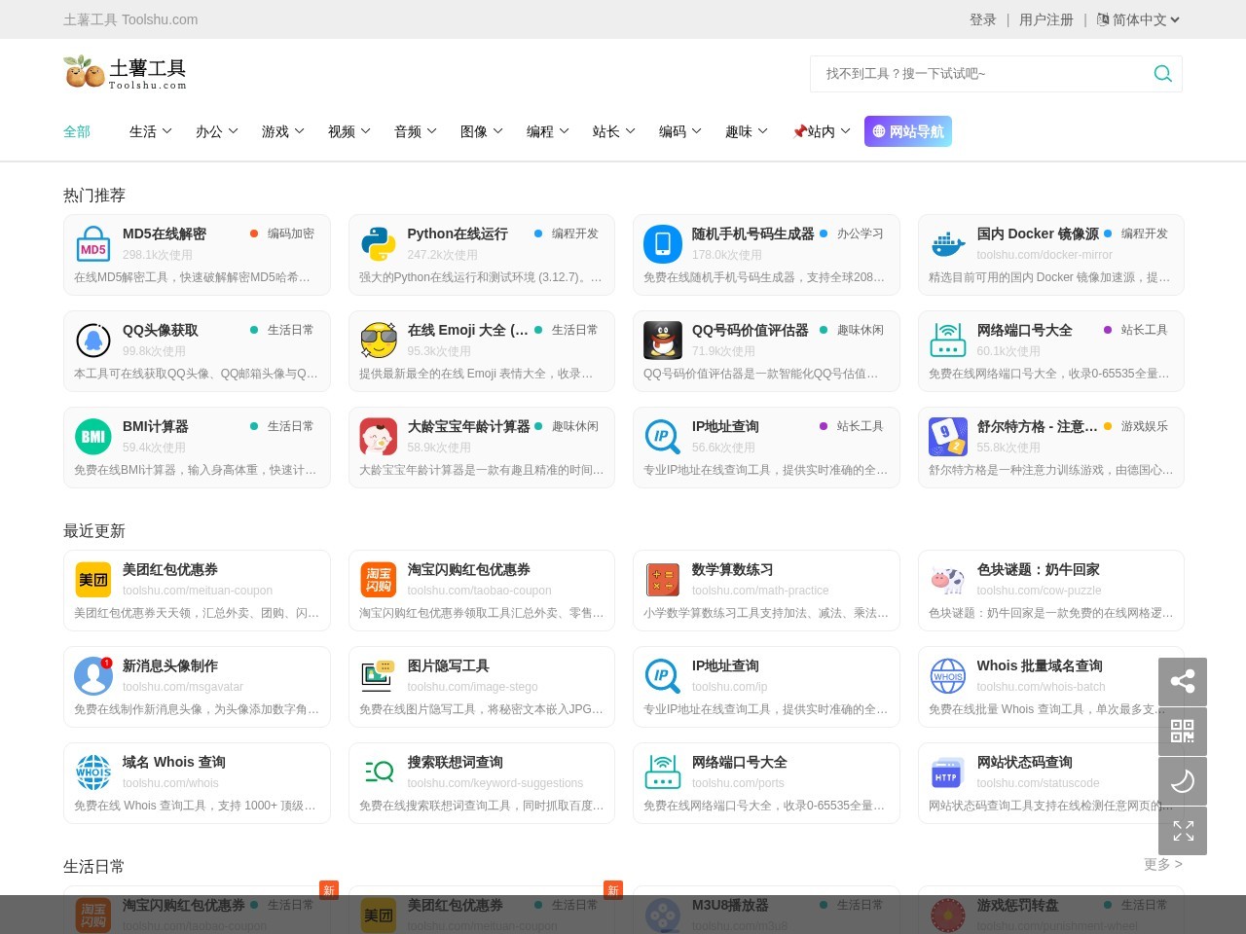Image resolution: width=1246 pixels, height=934 pixels.
Task: Open the Python在线运行 logo icon
Action: [x=379, y=244]
